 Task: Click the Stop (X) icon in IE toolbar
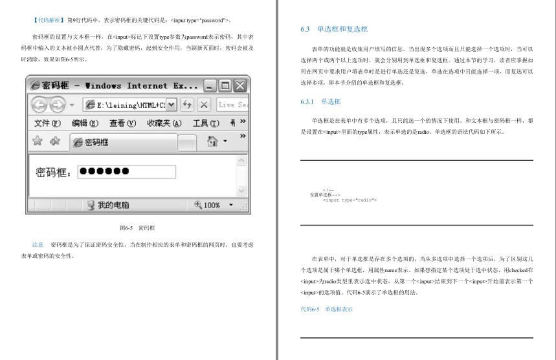tap(204, 105)
